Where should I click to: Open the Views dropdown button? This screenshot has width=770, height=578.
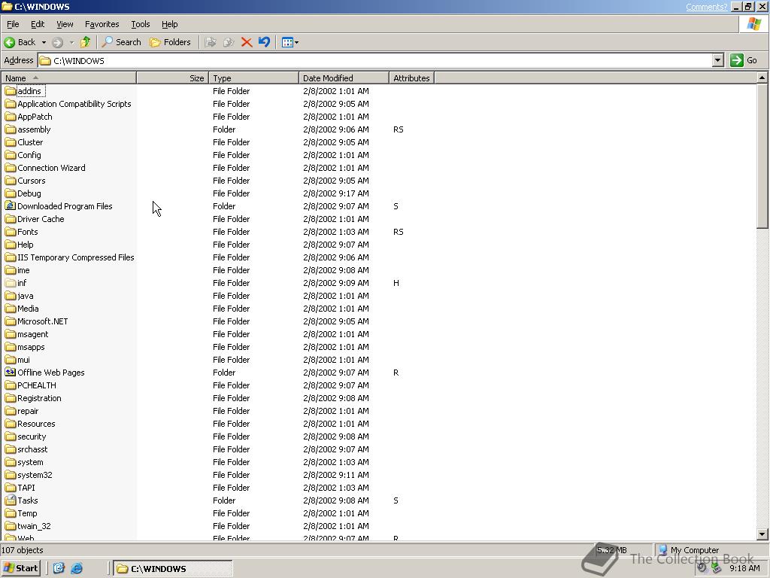tap(290, 42)
